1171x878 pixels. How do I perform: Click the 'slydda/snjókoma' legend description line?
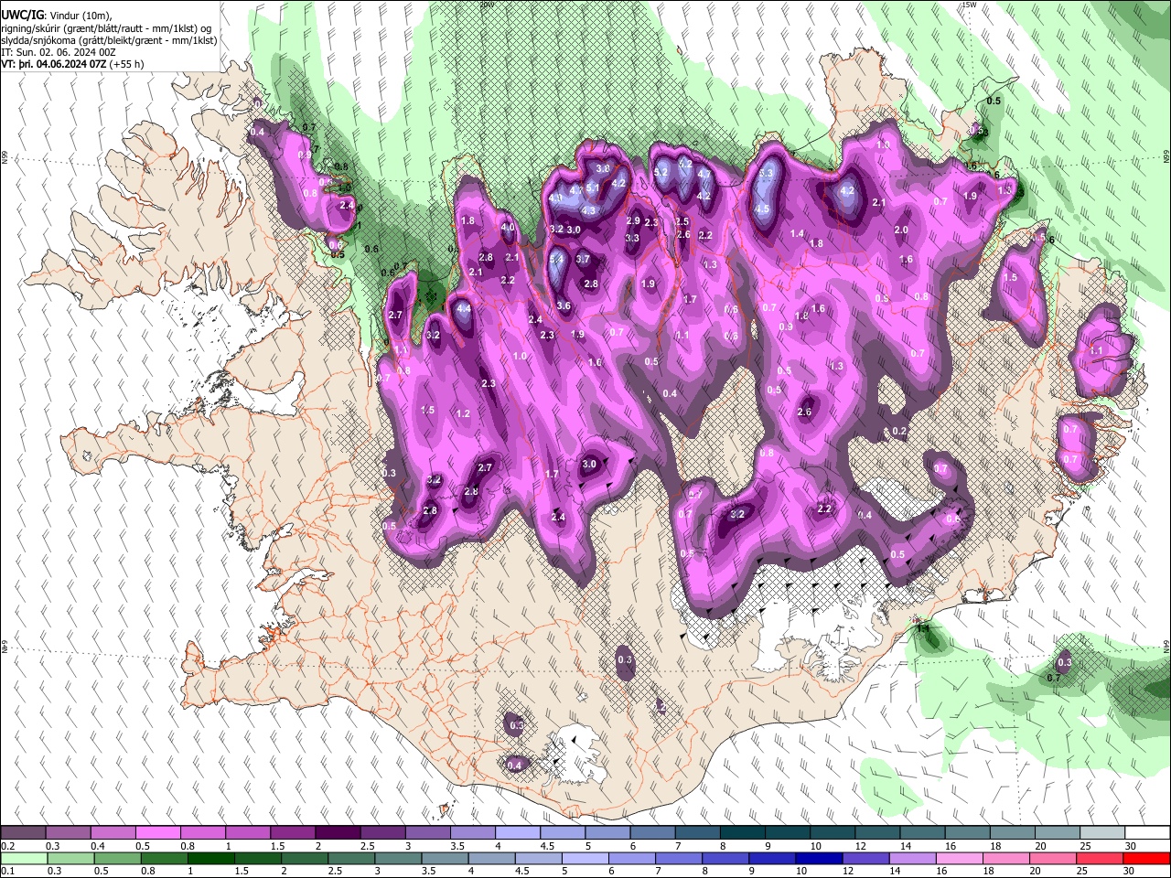(x=109, y=40)
